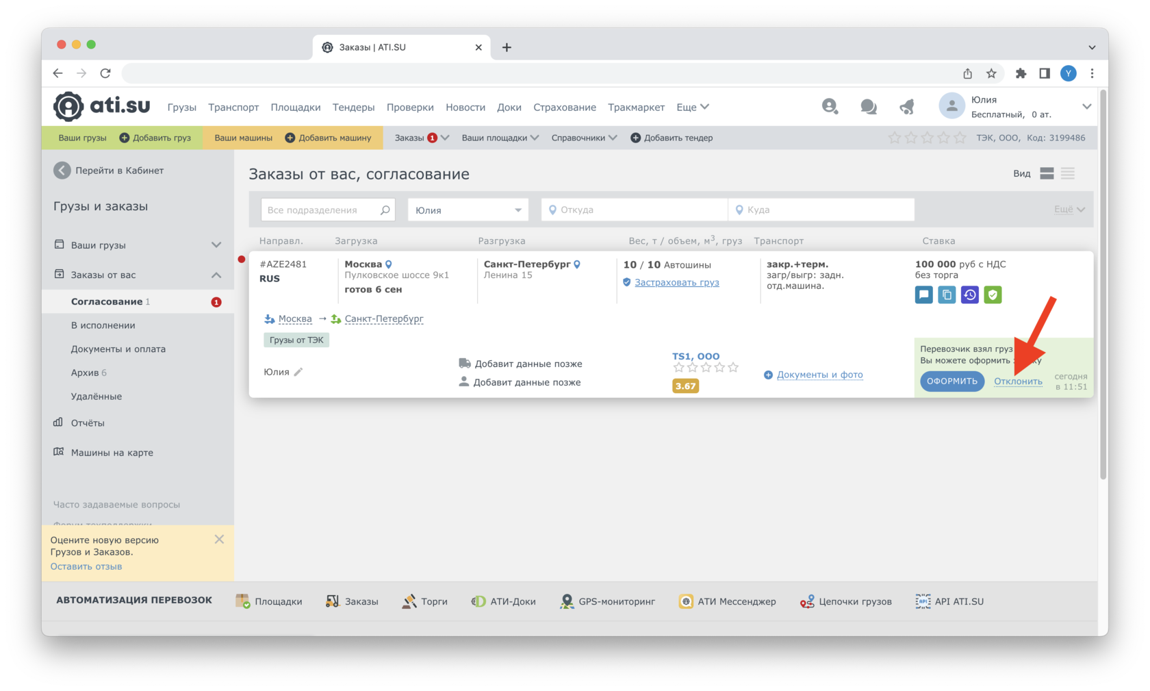Image resolution: width=1150 pixels, height=691 pixels.
Task: Open the order history clock icon
Action: [x=970, y=295]
